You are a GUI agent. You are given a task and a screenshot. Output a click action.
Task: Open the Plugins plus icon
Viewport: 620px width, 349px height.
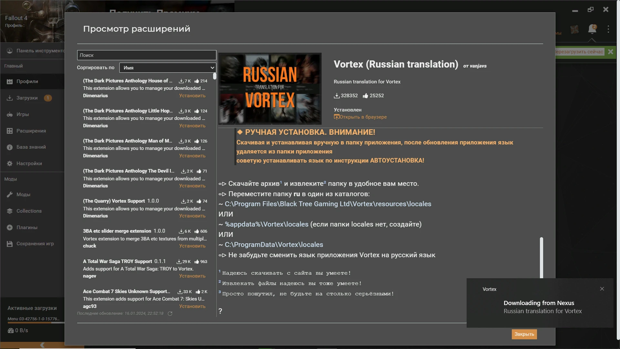pos(10,227)
